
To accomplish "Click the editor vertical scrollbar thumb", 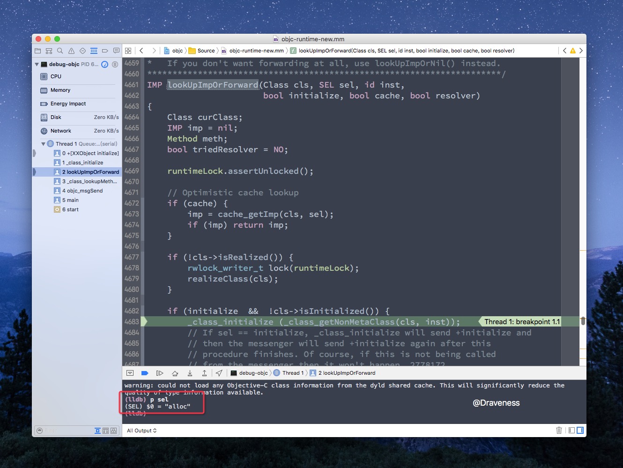I will [x=583, y=321].
